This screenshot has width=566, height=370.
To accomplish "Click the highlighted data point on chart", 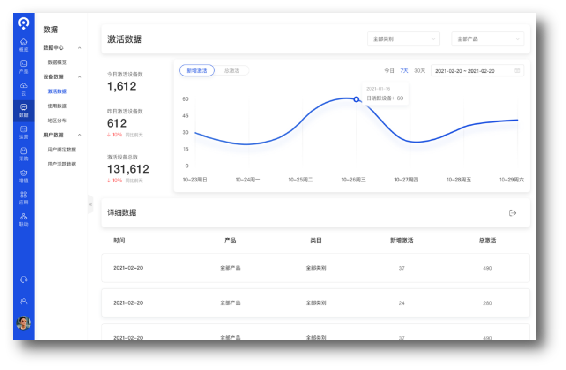I will click(x=356, y=99).
